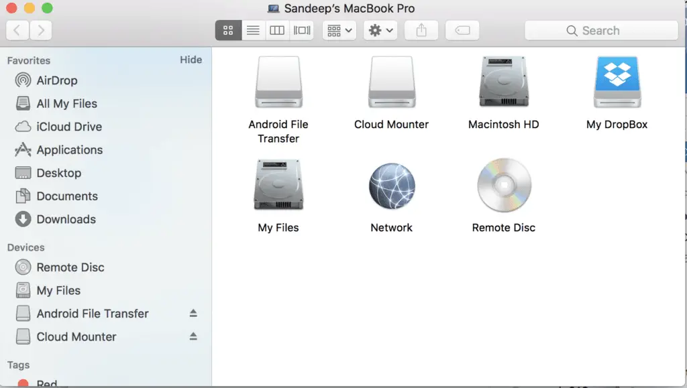Screen dimensions: 687x388
Task: Click the "Macintosh HD" label
Action: tap(504, 125)
